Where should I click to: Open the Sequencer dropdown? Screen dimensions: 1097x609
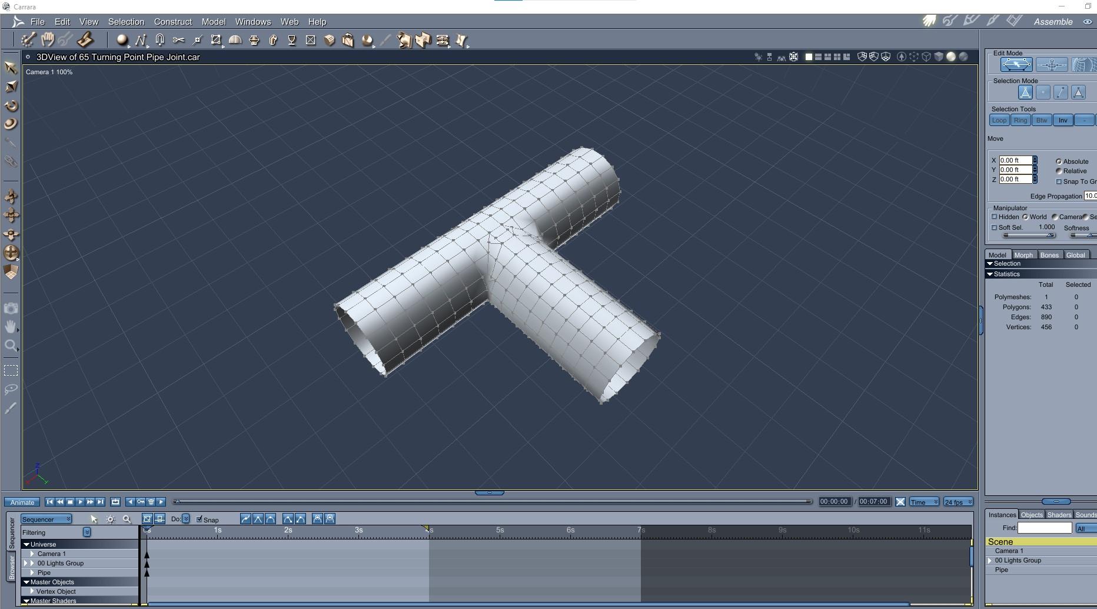(46, 519)
